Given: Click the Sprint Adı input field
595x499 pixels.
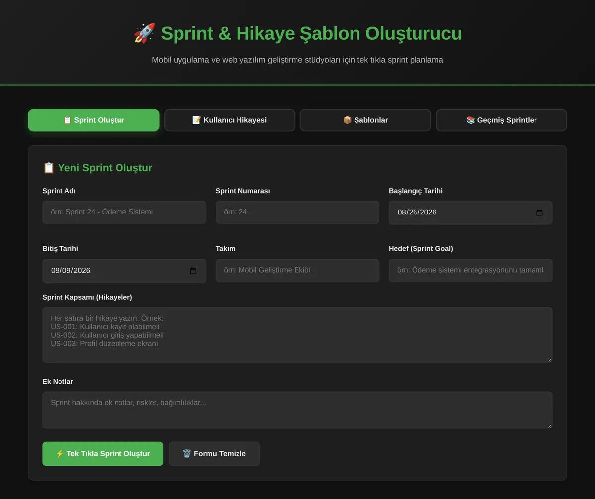Looking at the screenshot, I should (x=124, y=212).
